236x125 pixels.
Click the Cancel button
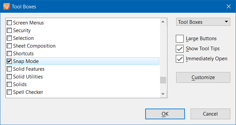point(210,114)
